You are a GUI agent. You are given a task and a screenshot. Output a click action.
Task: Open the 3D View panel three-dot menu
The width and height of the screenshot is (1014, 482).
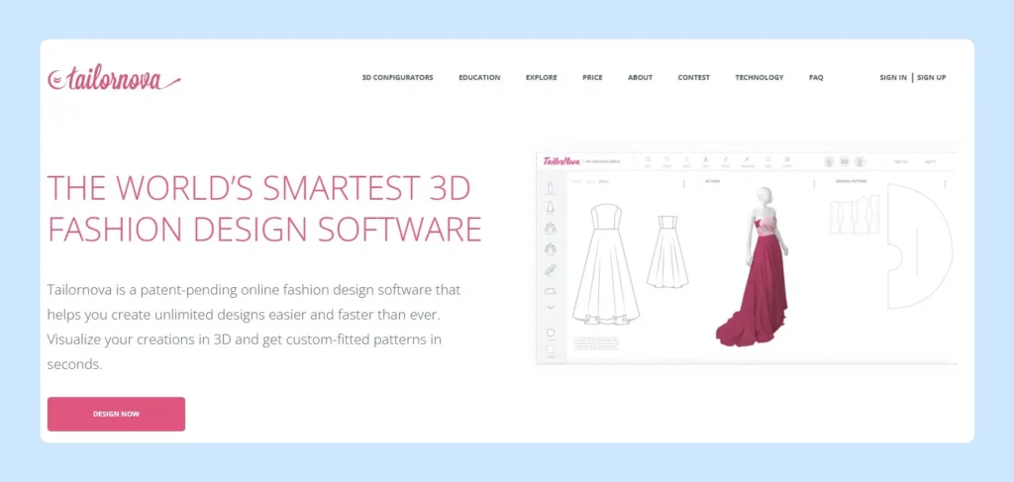click(x=814, y=184)
